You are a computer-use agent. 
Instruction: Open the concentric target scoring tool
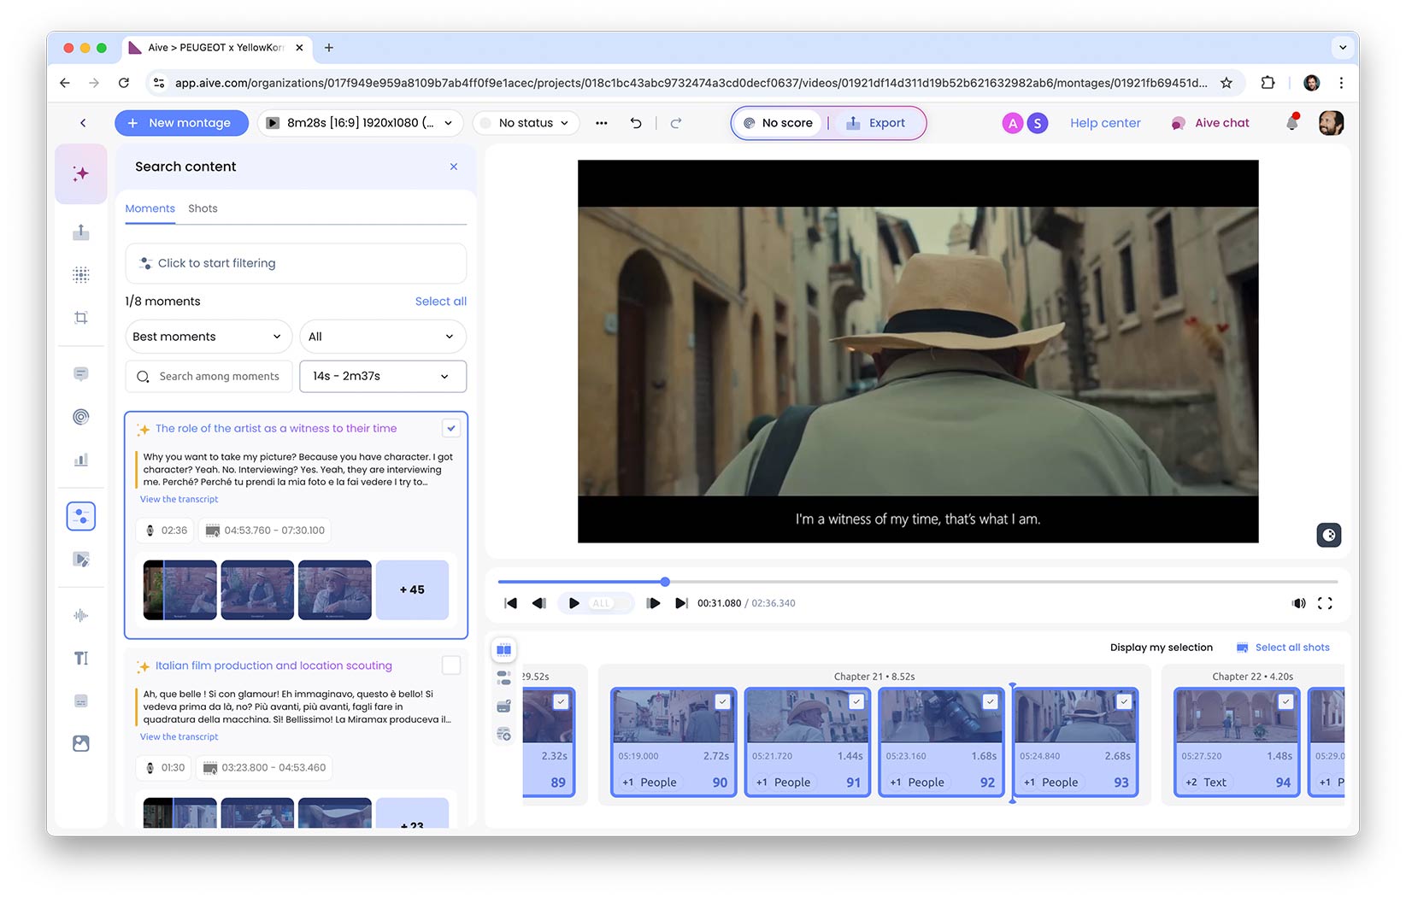pos(81,417)
